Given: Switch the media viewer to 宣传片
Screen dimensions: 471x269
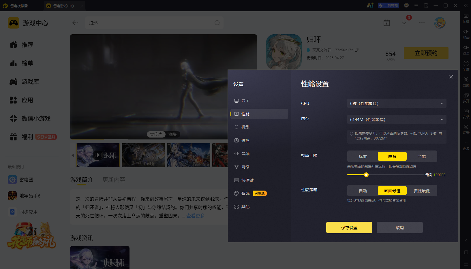Looking at the screenshot, I should (156, 134).
